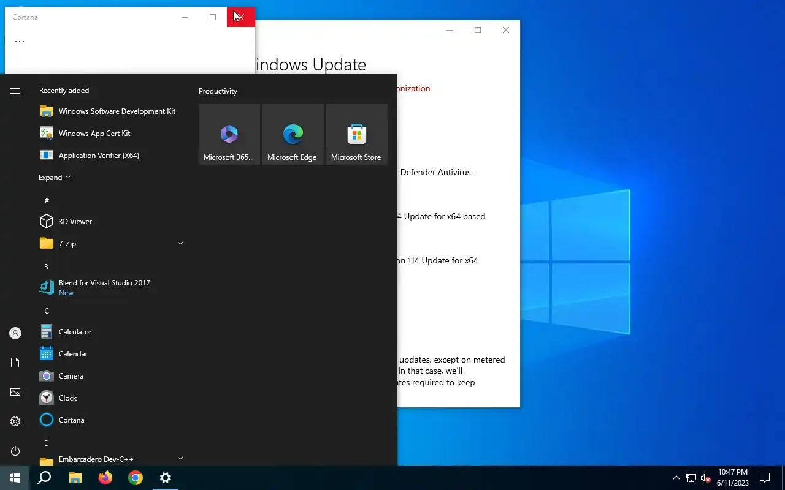
Task: Open Documents from Start sidebar
Action: click(x=15, y=363)
